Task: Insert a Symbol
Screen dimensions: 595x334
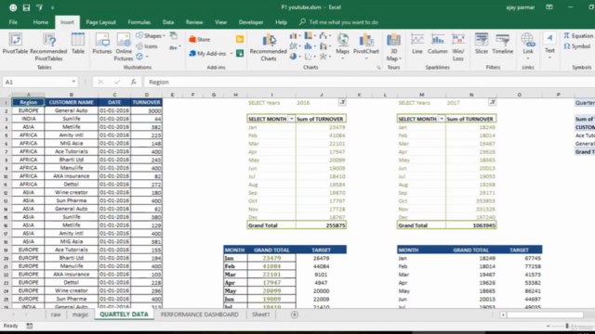Action: coord(576,46)
